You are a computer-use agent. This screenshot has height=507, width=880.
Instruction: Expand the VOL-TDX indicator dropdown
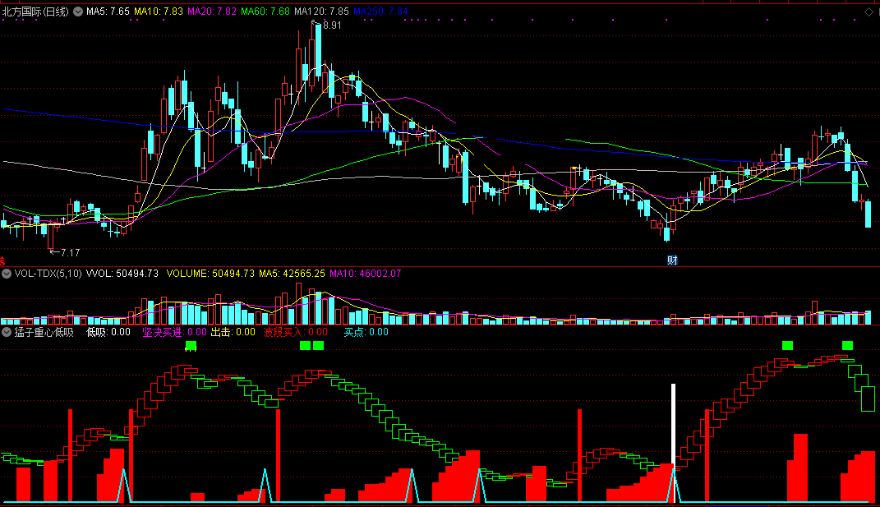point(7,274)
